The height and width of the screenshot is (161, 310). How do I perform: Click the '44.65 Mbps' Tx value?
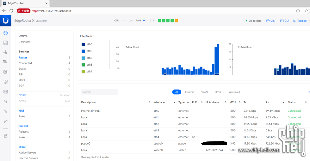pyautogui.click(x=251, y=117)
